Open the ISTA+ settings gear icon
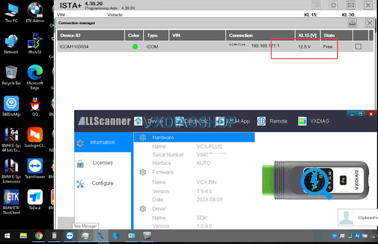Image resolution: width=378 pixels, height=244 pixels. pyautogui.click(x=333, y=5)
